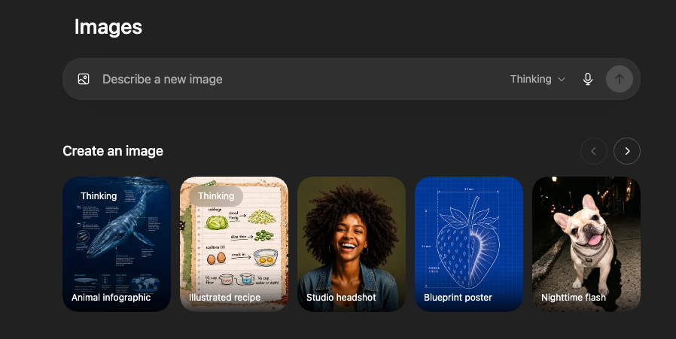Click the up-arrow send button
Viewport: 676px width, 339px height.
click(620, 79)
